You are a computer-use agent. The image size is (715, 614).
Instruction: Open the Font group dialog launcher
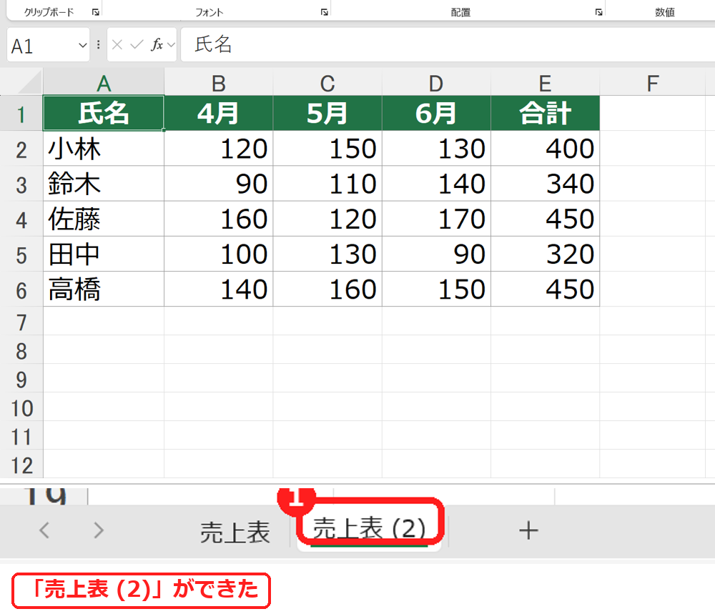click(324, 12)
